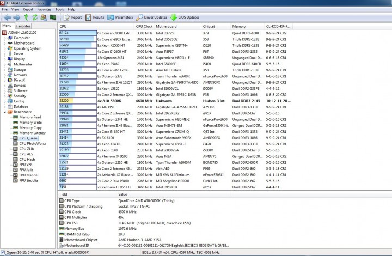Expand the Computer tree node
Image resolution: width=392 pixels, height=256 pixels.
point(4,38)
